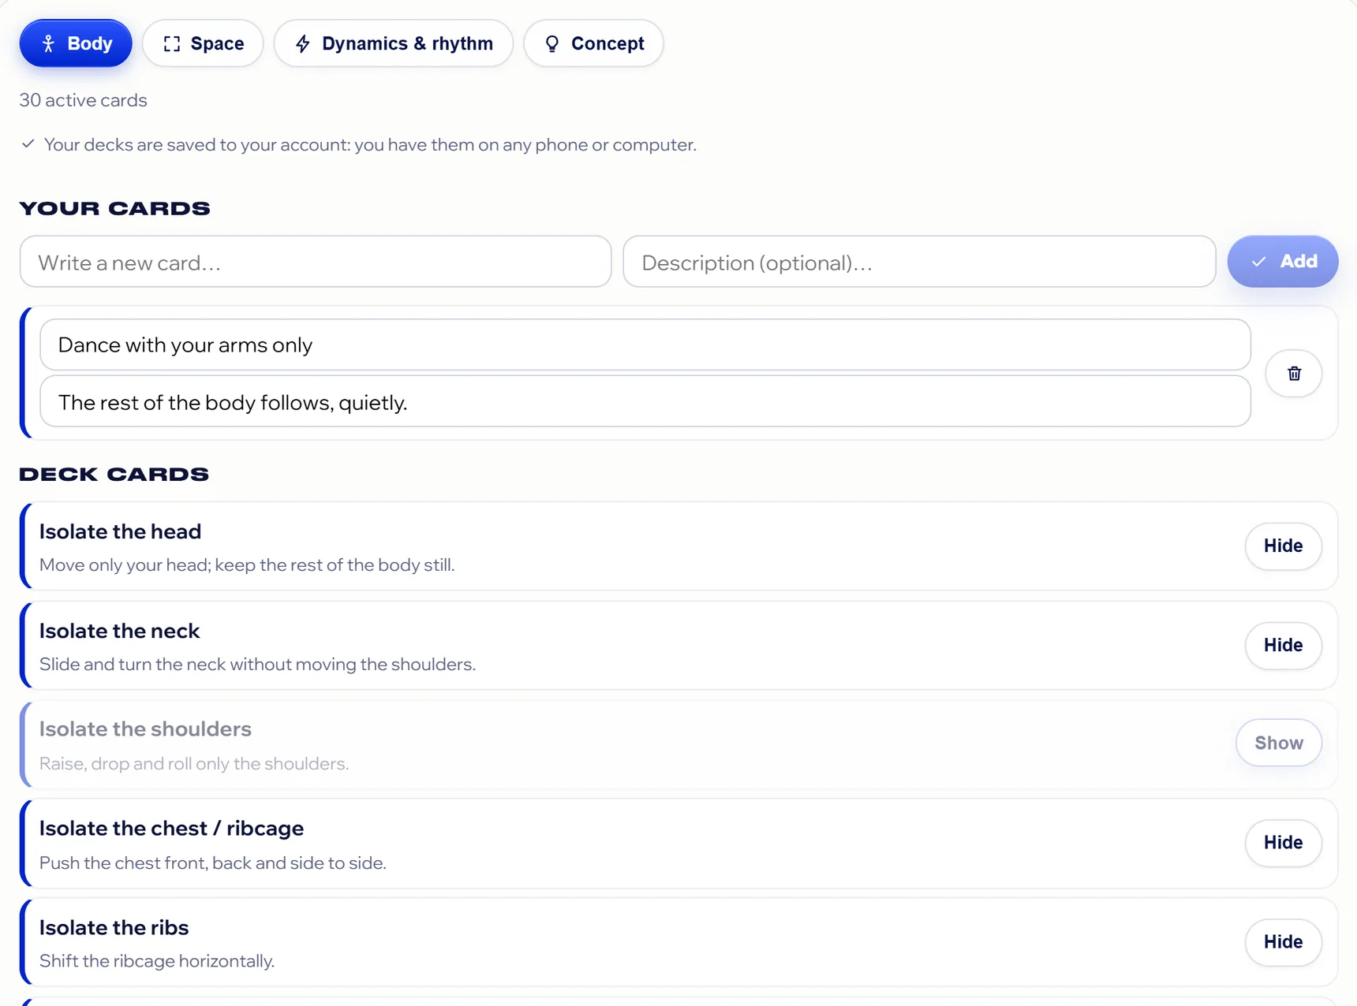Click the Isolate the chest / ribcage title
The width and height of the screenshot is (1357, 1006).
[171, 828]
